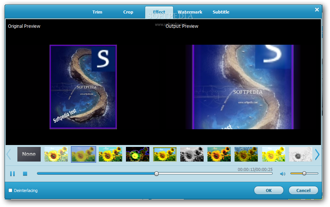Pause the video playback
This screenshot has width=330, height=207.
click(x=12, y=174)
